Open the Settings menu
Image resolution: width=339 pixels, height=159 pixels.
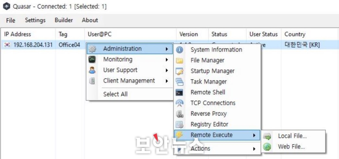pyautogui.click(x=35, y=20)
